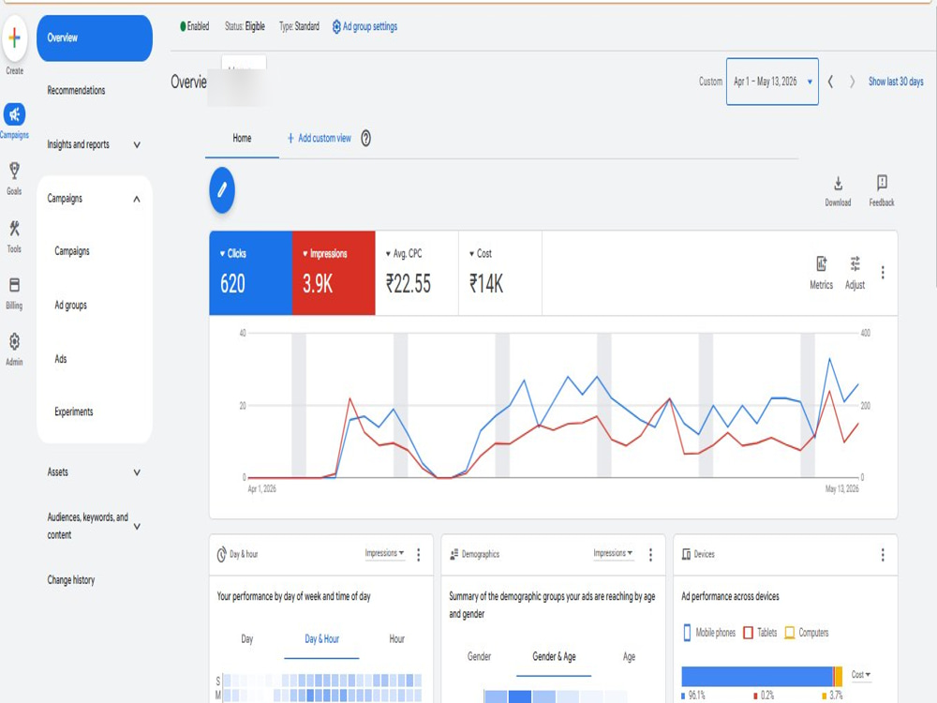Screen dimensions: 937x703
Task: Open the Campaigns megaphone icon in rail
Action: tap(14, 114)
